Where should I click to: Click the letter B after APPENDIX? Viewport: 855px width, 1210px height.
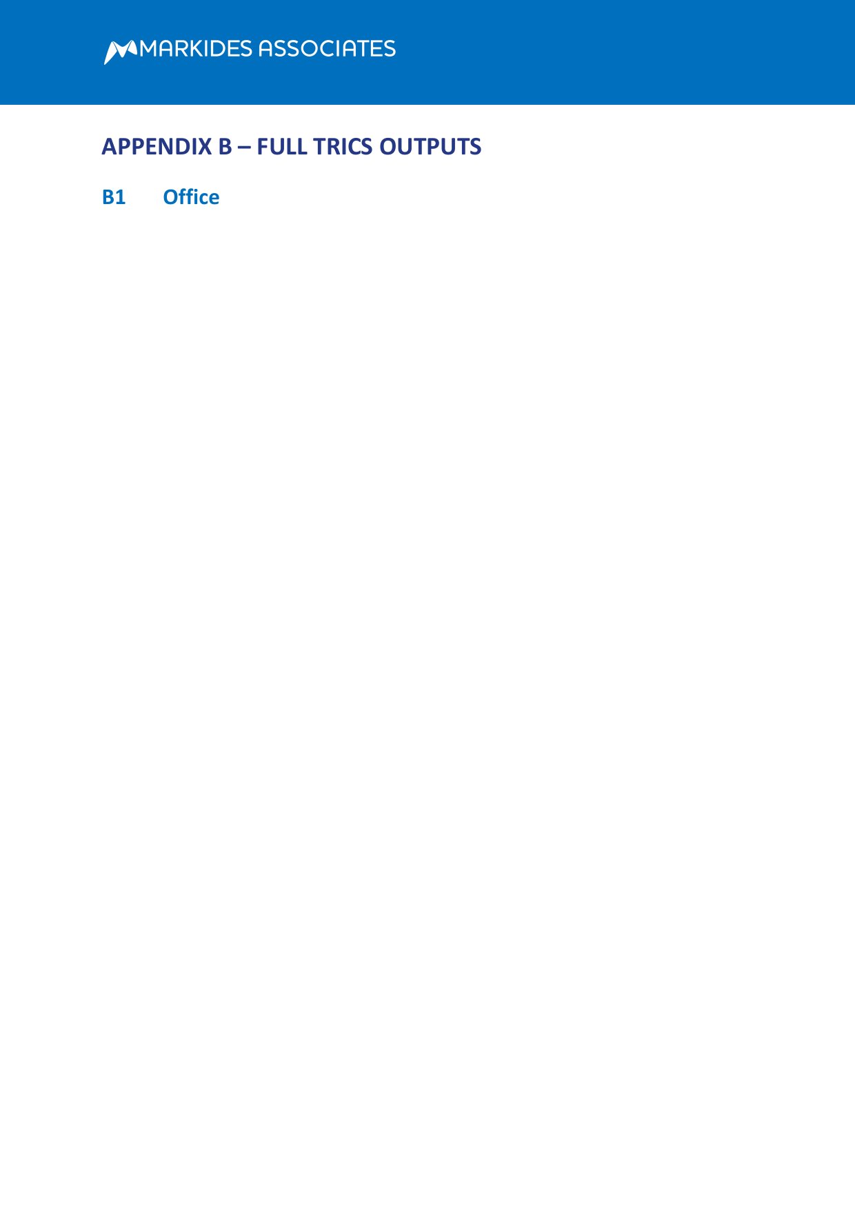pos(225,147)
